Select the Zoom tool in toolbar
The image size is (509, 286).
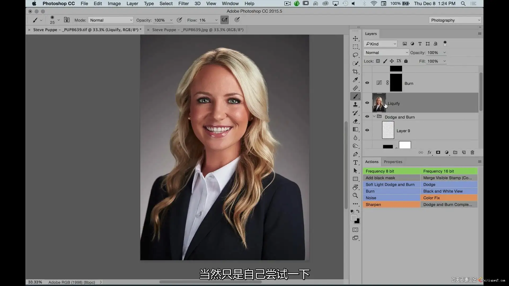(x=355, y=195)
